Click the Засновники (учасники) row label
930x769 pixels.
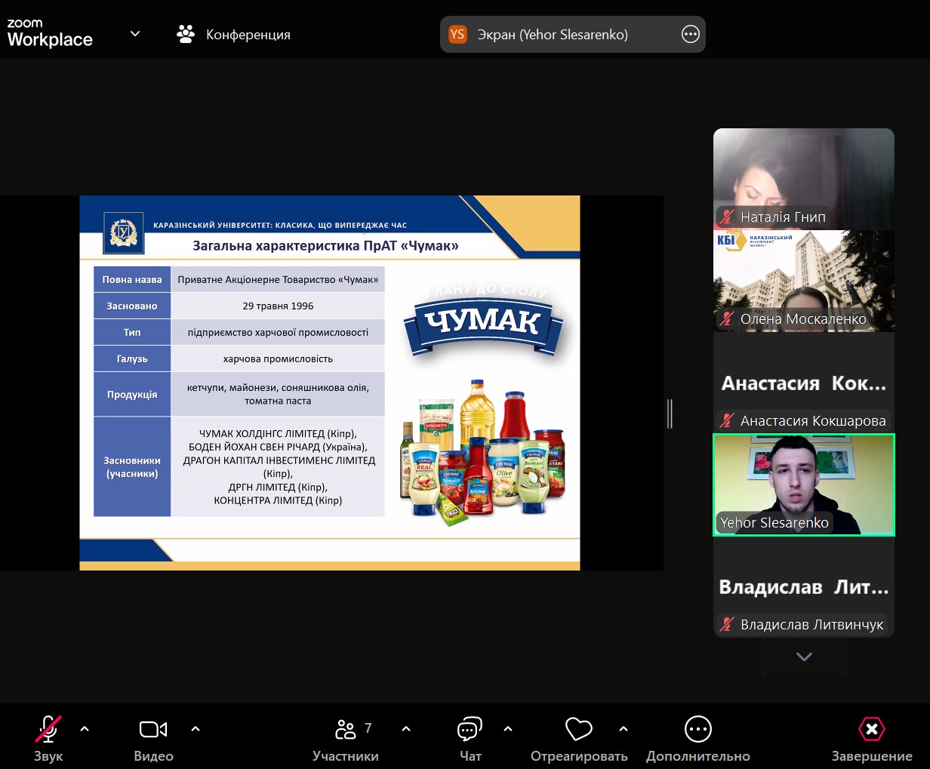click(x=132, y=466)
